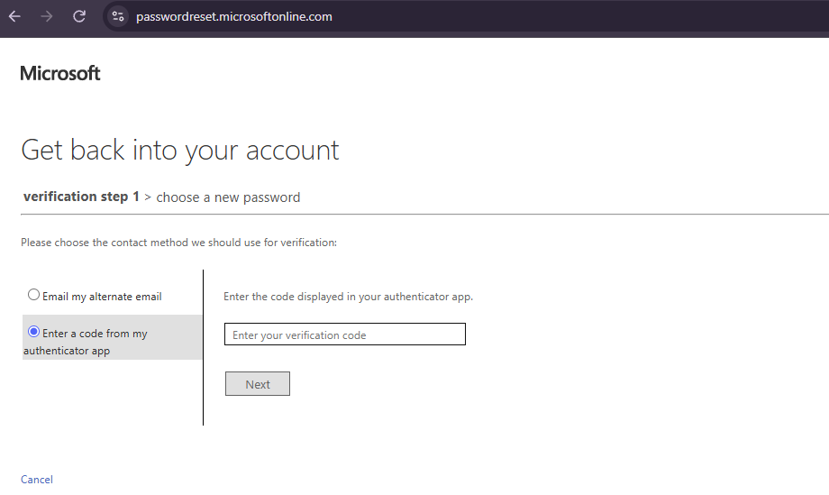Select the 'choose a new password' step
The image size is (829, 495).
tap(228, 197)
